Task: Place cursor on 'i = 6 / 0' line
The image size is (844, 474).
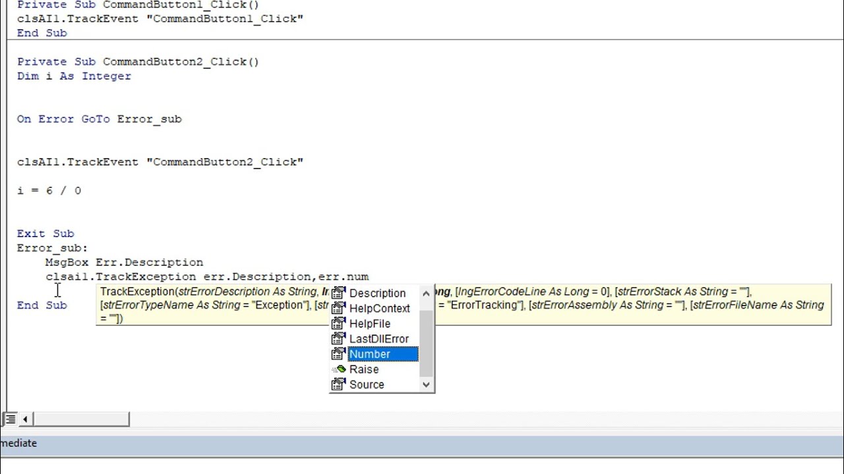Action: click(49, 190)
